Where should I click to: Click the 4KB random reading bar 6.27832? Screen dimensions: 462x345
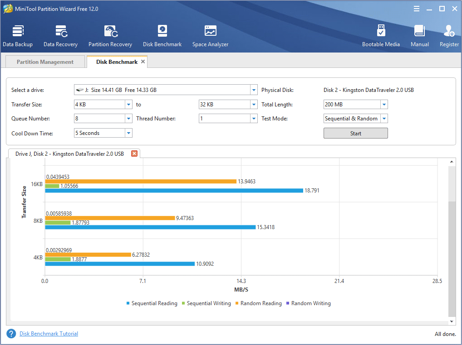(x=88, y=255)
